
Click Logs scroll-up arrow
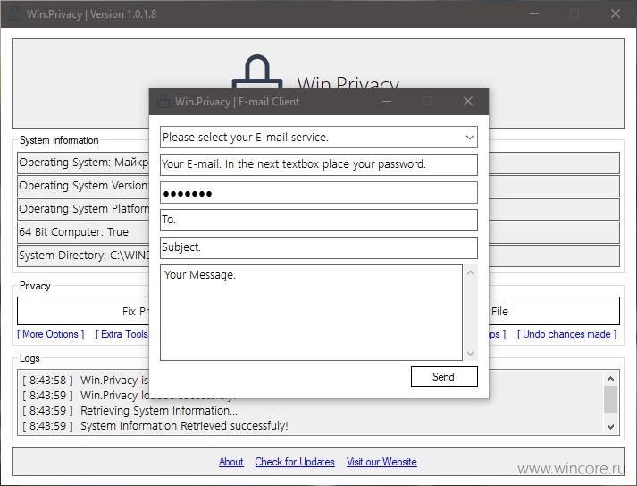610,379
